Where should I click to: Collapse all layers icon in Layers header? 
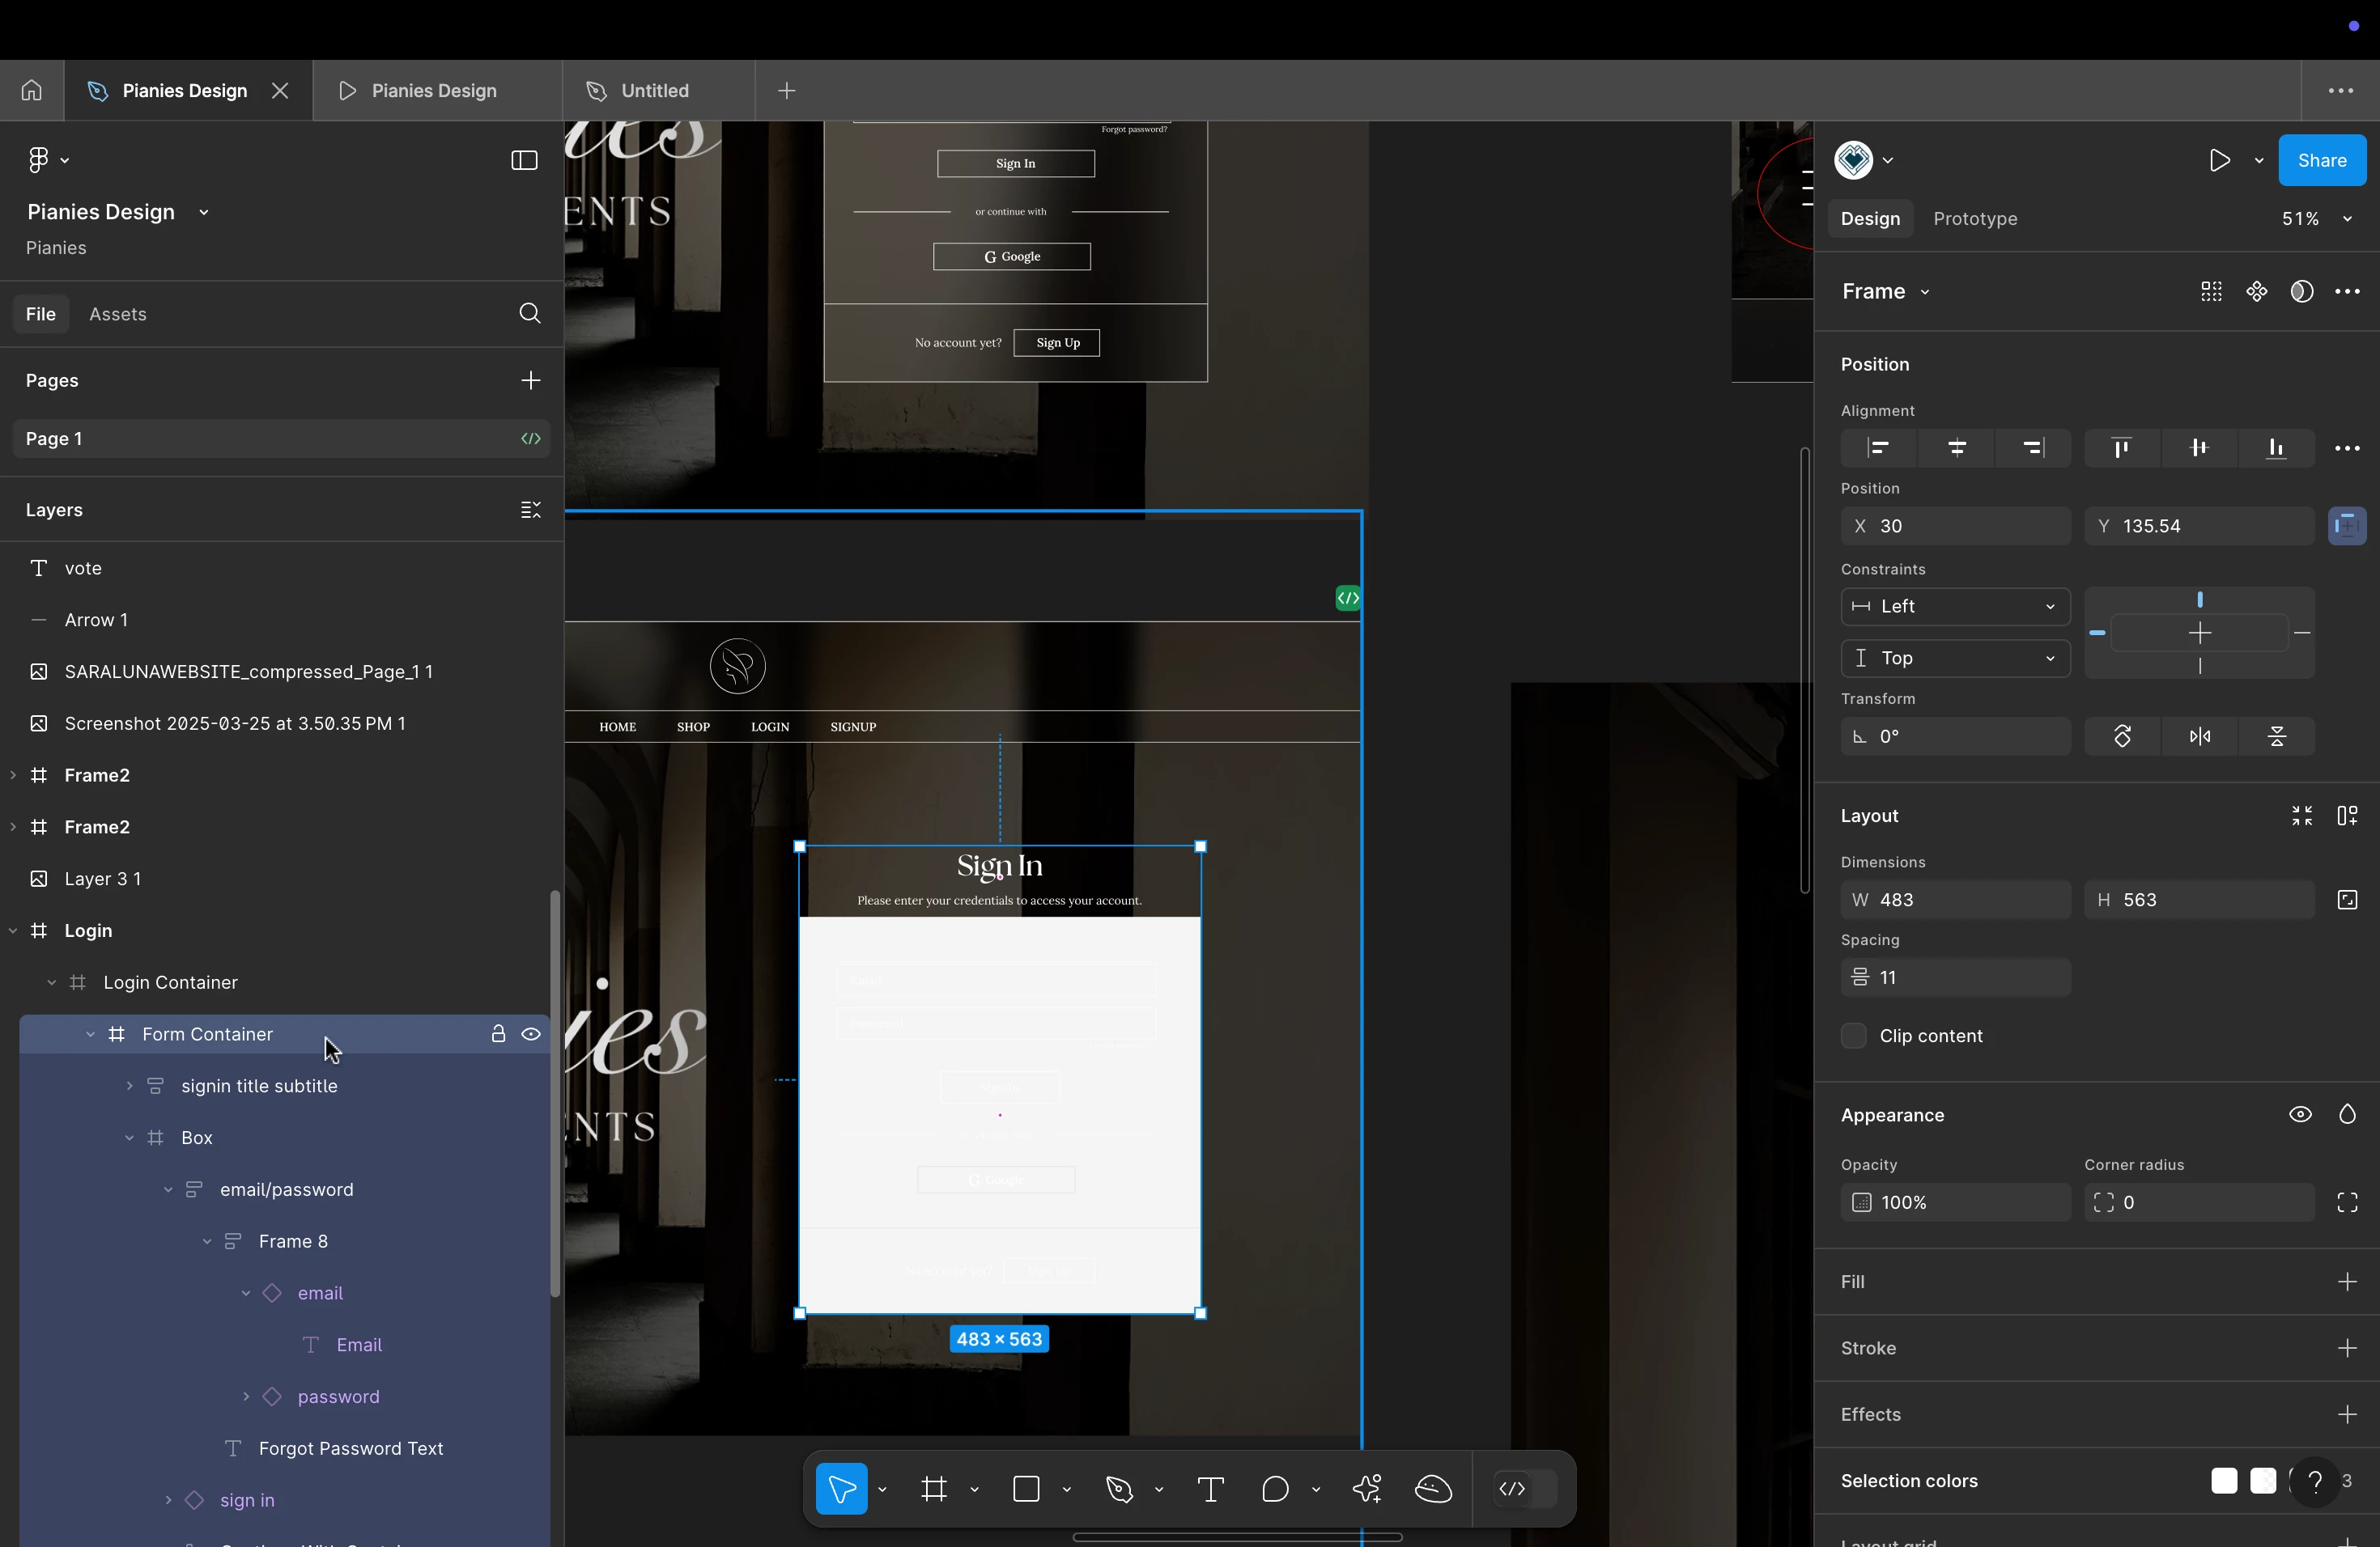531,510
